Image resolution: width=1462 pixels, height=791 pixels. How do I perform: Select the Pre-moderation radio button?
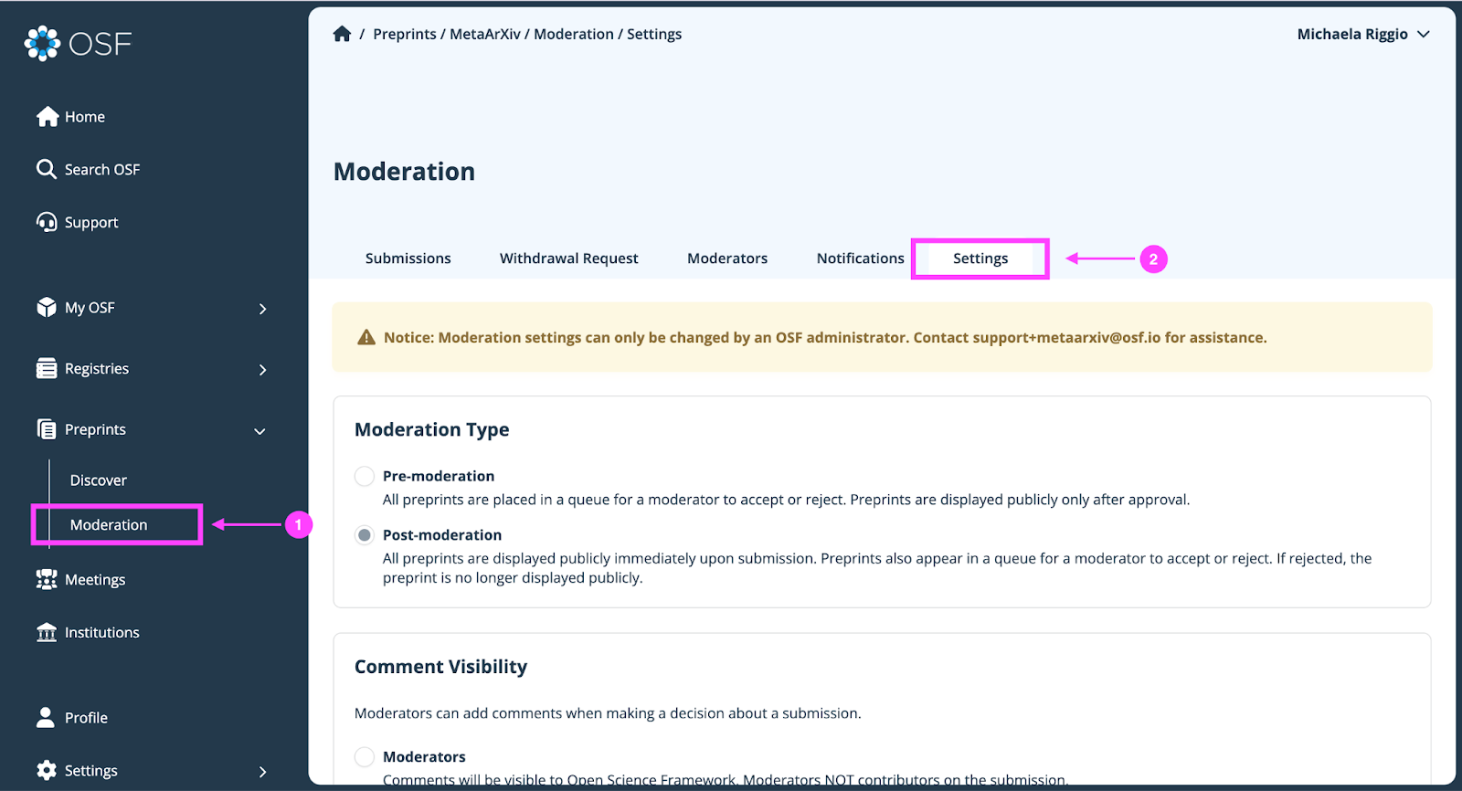[x=365, y=476]
